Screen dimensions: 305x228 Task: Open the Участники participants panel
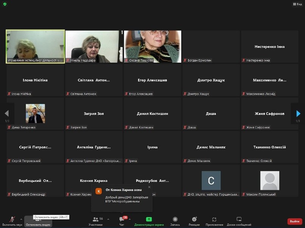[95, 222]
